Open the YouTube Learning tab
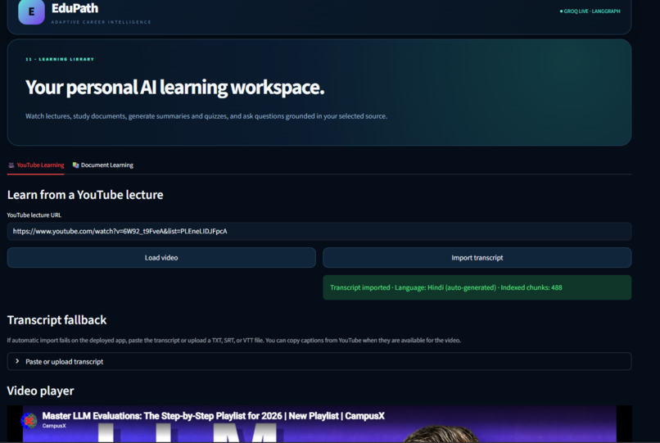 point(36,165)
